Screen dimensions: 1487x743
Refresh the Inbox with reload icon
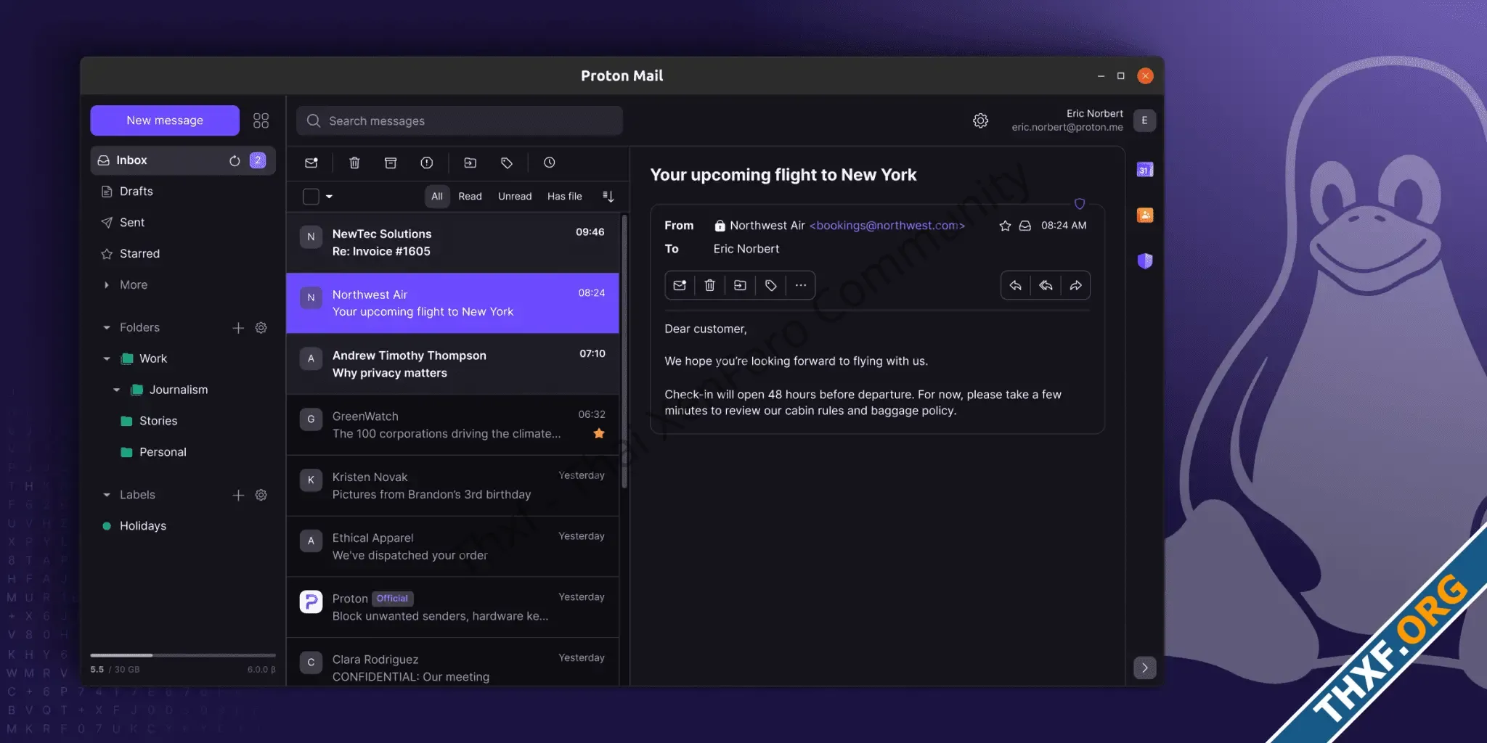coord(235,160)
